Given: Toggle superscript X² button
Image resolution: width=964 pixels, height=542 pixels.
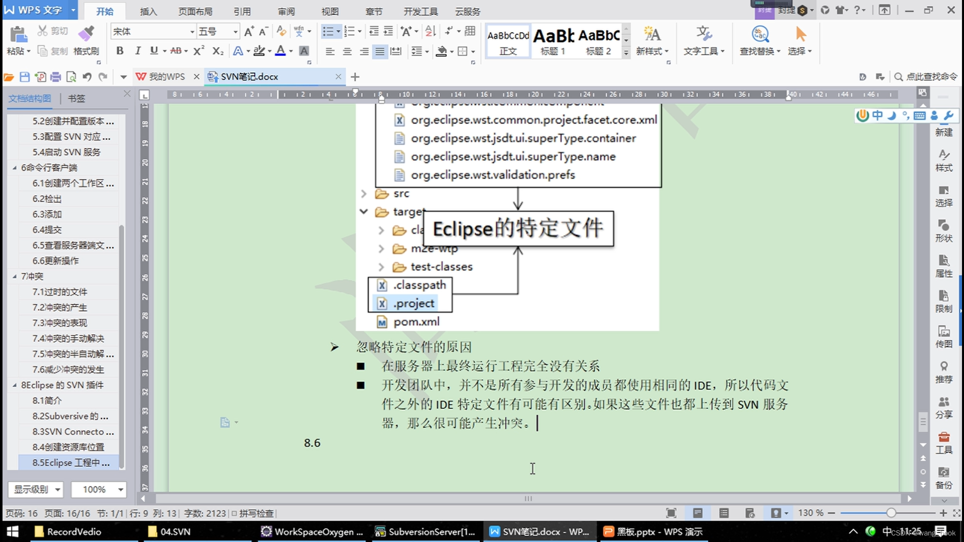Looking at the screenshot, I should [199, 51].
